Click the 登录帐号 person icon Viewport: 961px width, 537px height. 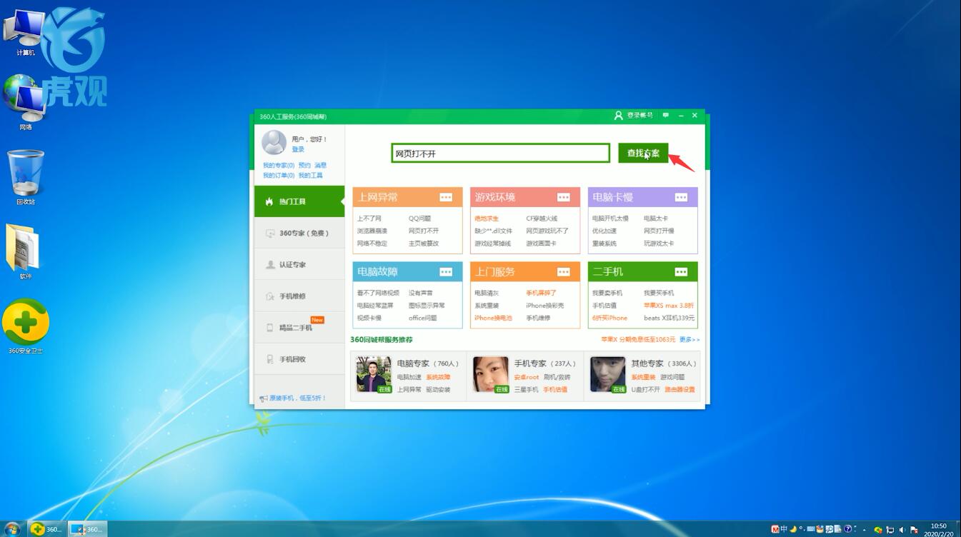(x=619, y=115)
